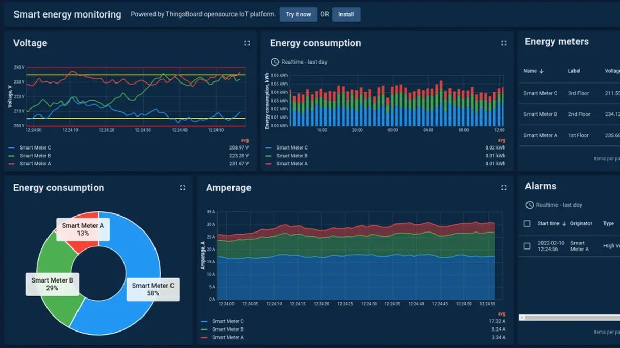Click the alarm originator 'Smart Meter A' cell

coord(579,246)
